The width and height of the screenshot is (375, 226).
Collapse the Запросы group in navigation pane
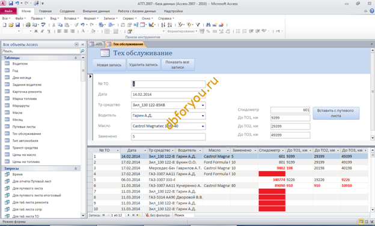pos(76,168)
